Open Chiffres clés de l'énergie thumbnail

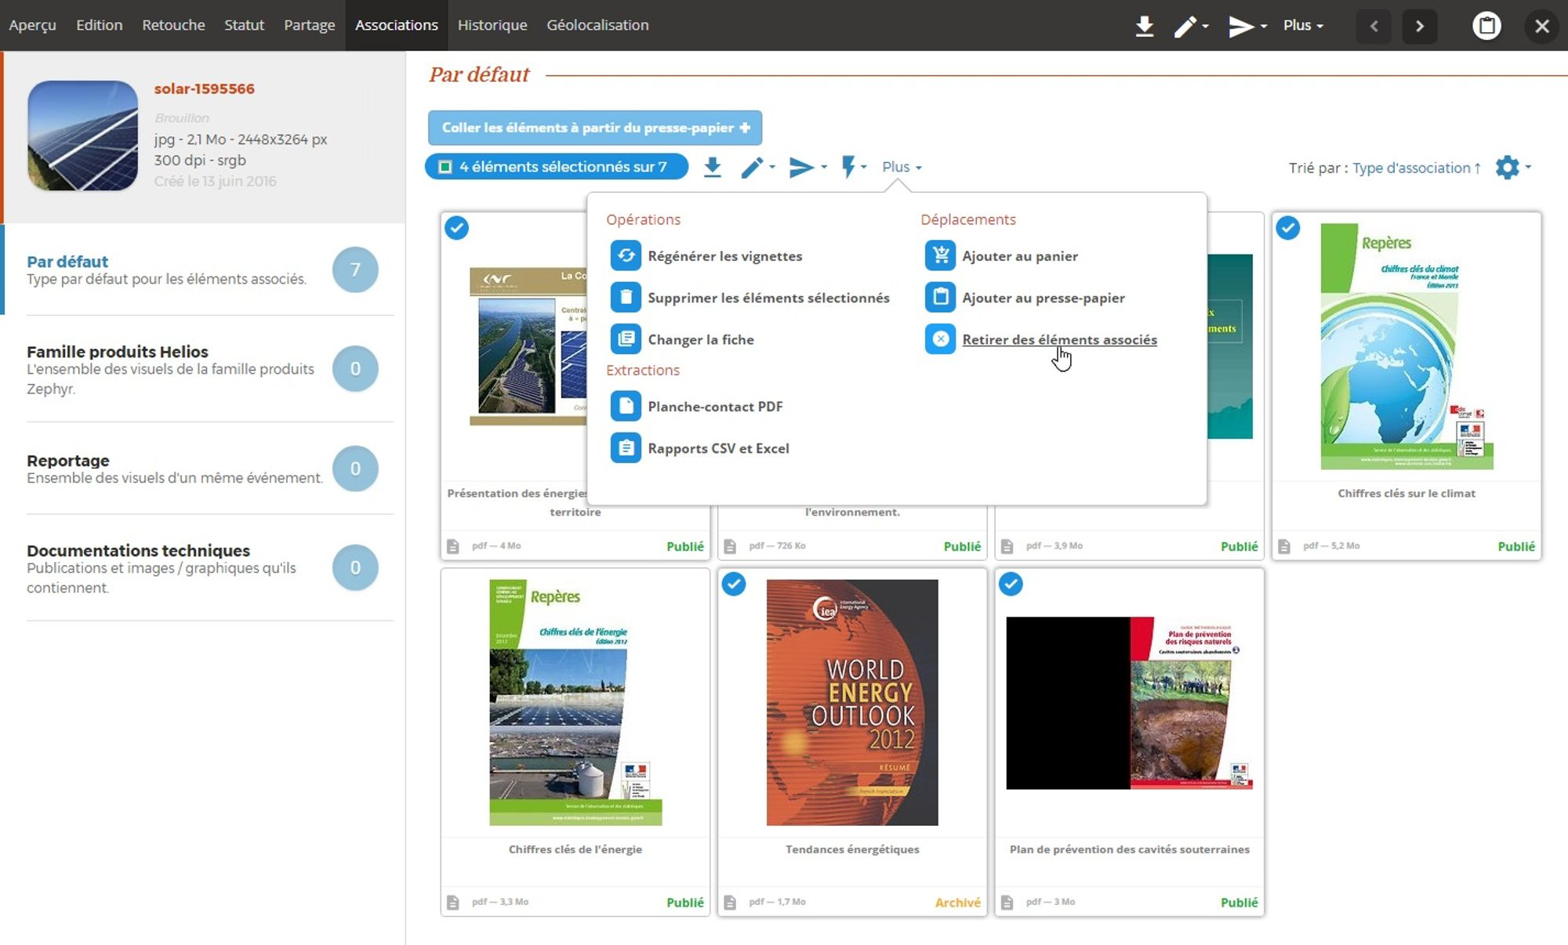575,702
